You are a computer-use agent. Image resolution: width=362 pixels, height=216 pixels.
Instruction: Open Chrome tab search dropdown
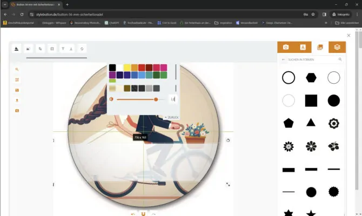pyautogui.click(x=5, y=5)
